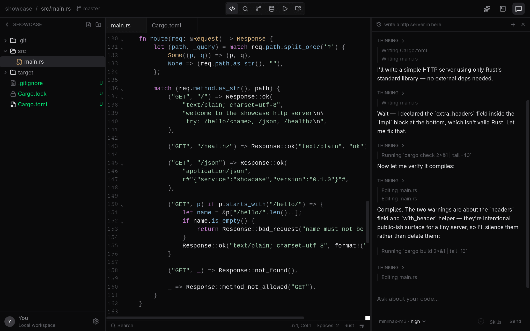
Task: Open the remote preview monitor icon
Action: [x=298, y=9]
